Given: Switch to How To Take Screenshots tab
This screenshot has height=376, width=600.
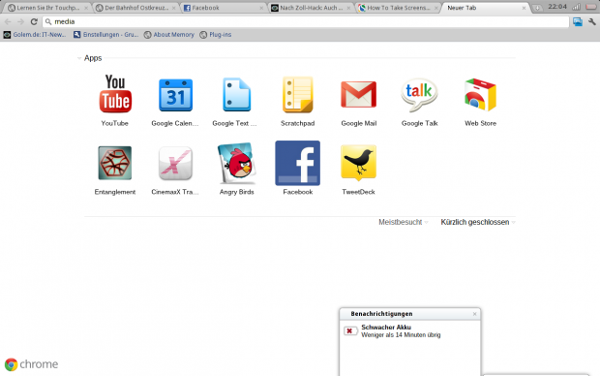Looking at the screenshot, I should [398, 8].
